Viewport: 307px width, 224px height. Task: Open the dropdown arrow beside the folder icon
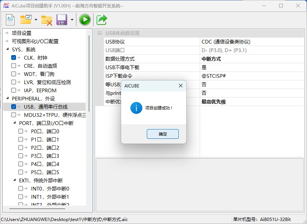coord(36,20)
